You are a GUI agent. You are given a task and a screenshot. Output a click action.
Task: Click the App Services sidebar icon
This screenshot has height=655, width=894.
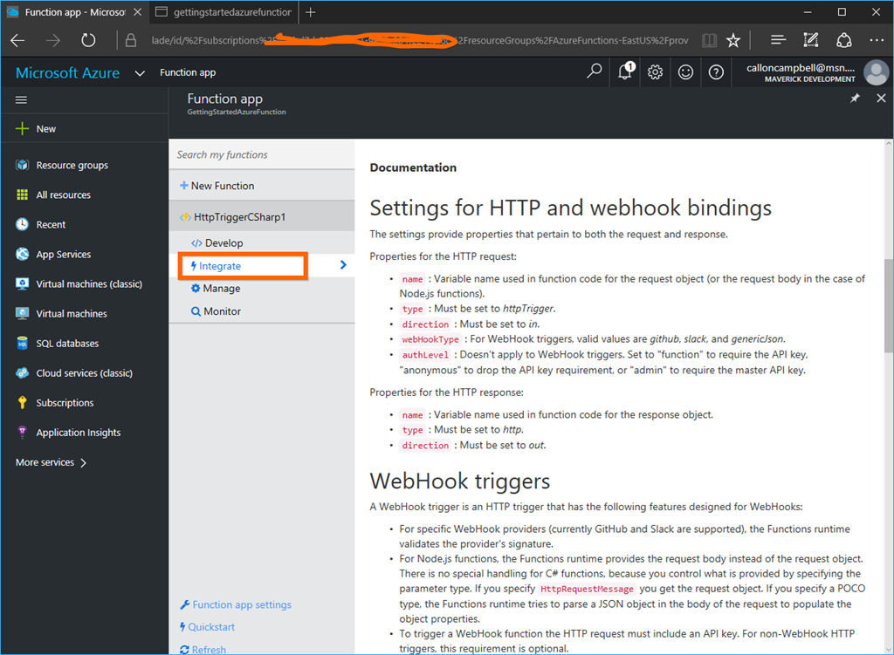(x=23, y=255)
